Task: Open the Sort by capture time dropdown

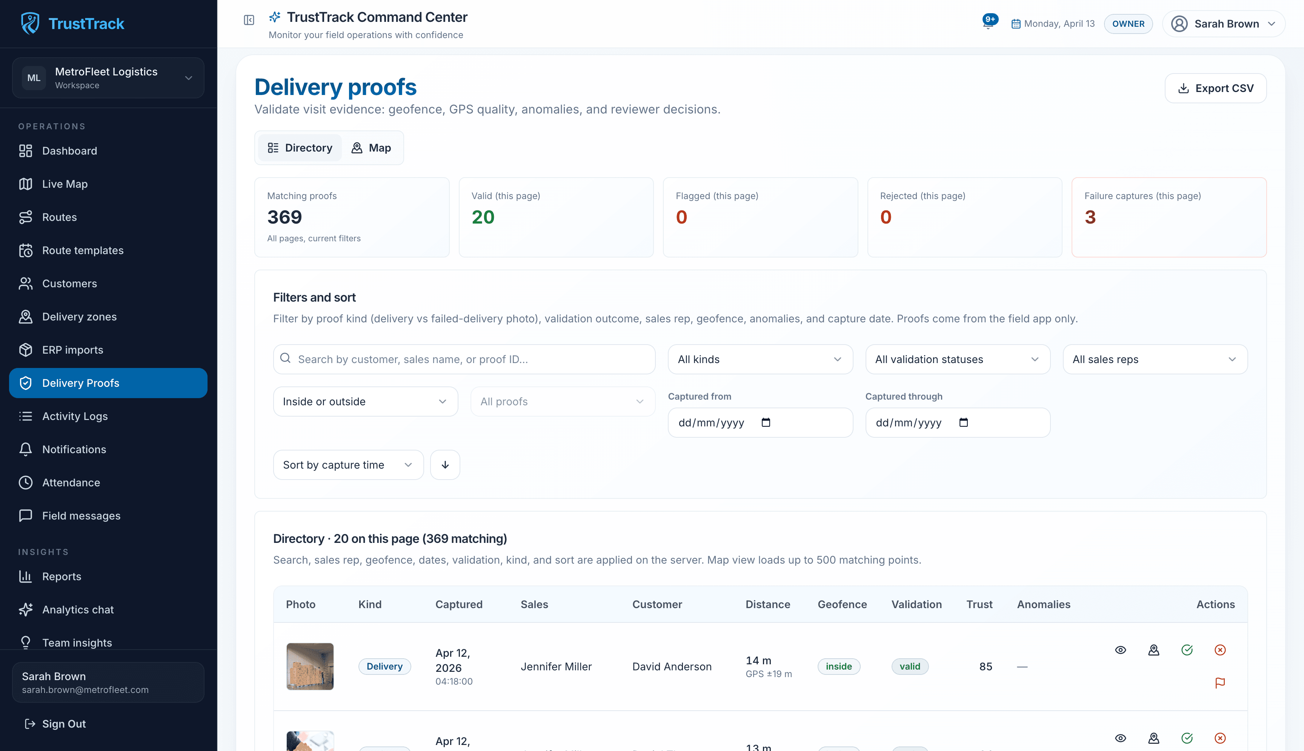Action: pos(349,465)
